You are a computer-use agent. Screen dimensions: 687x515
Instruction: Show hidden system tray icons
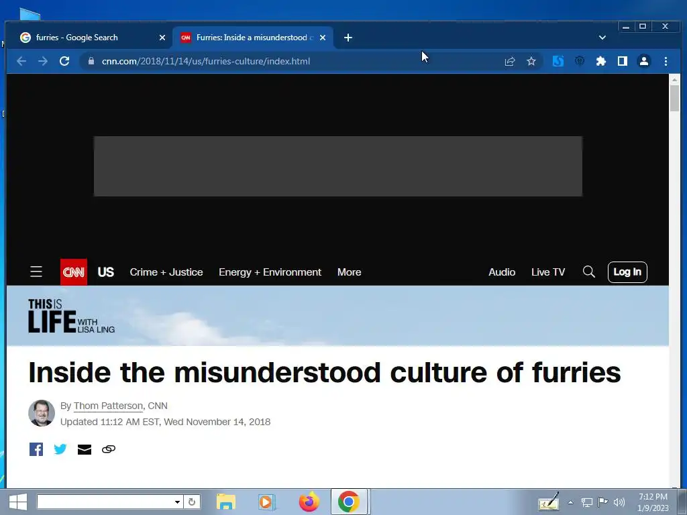coord(570,502)
